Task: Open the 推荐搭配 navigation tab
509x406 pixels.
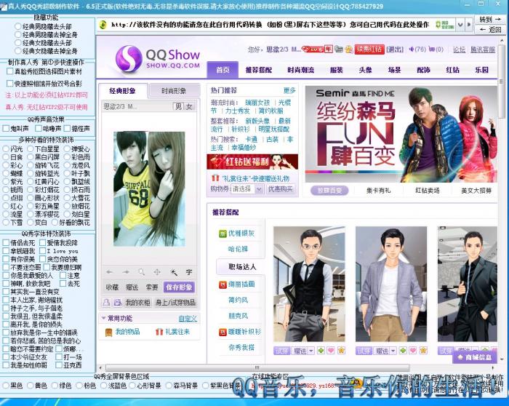Action: click(259, 70)
